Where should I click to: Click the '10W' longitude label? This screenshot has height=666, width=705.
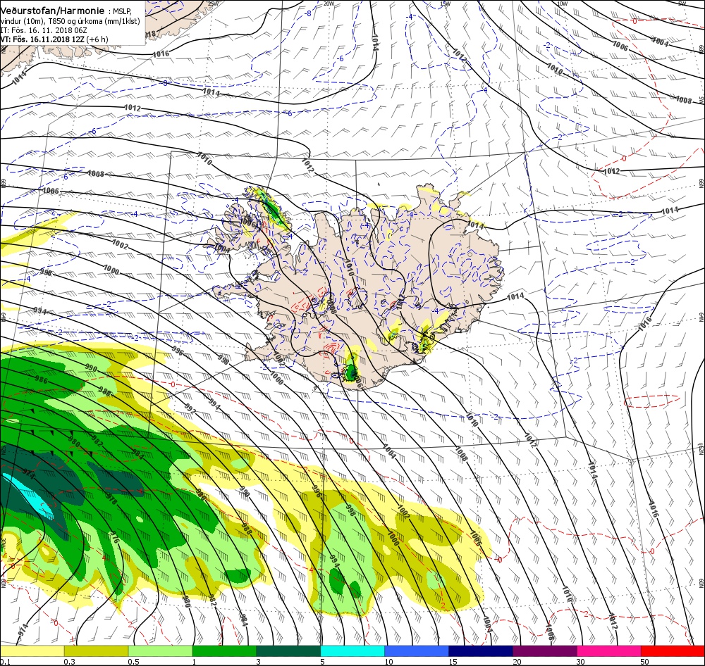[x=562, y=4]
